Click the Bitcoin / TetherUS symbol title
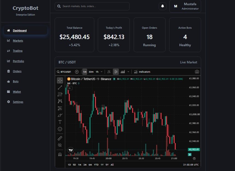Screen dimensions: 235x171 click(91, 79)
